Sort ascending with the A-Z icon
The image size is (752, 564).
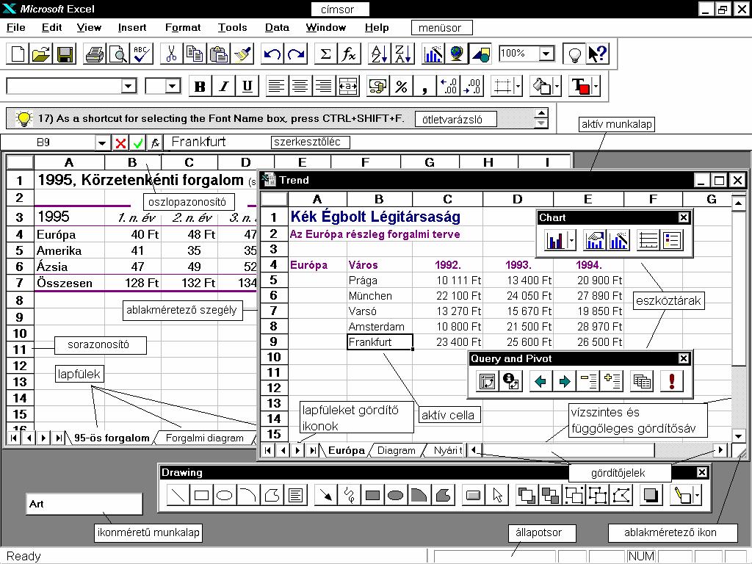click(379, 54)
